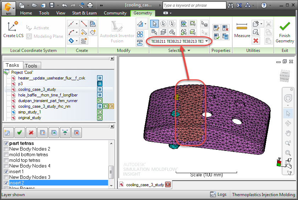298x200 pixels.
Task: Uncheck the insert 2 layer checkbox
Action: (6, 183)
